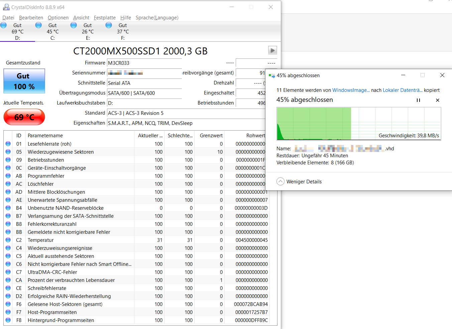Click the red 69 °C temperature button
The height and width of the screenshot is (329, 452).
point(24,117)
